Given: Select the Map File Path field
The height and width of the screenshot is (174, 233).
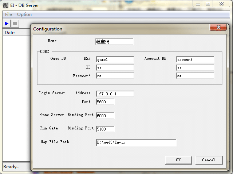Looking at the screenshot, I should [136, 142].
